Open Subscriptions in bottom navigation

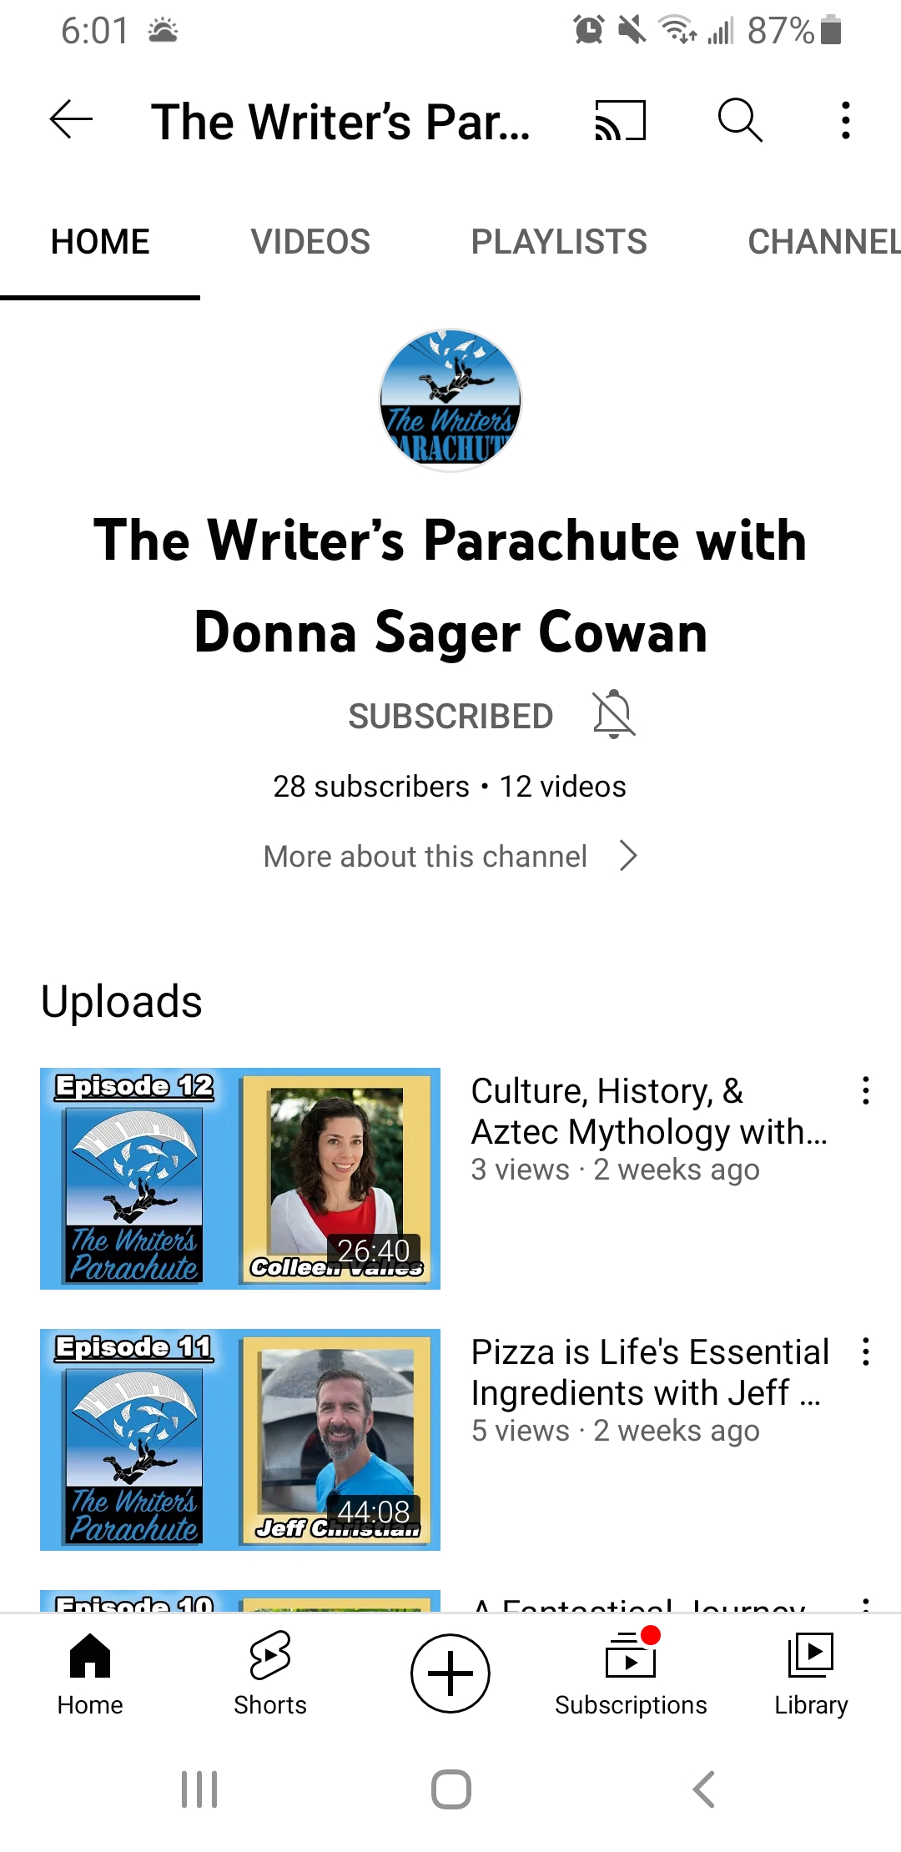click(631, 1673)
